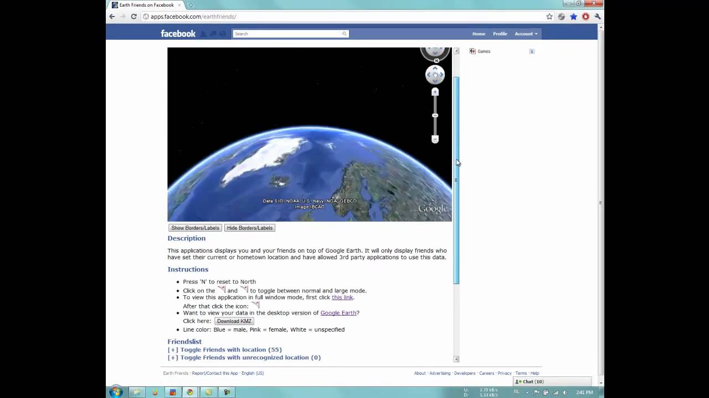Change language via English (US) link
Screen dimensions: 709x398
click(253, 373)
